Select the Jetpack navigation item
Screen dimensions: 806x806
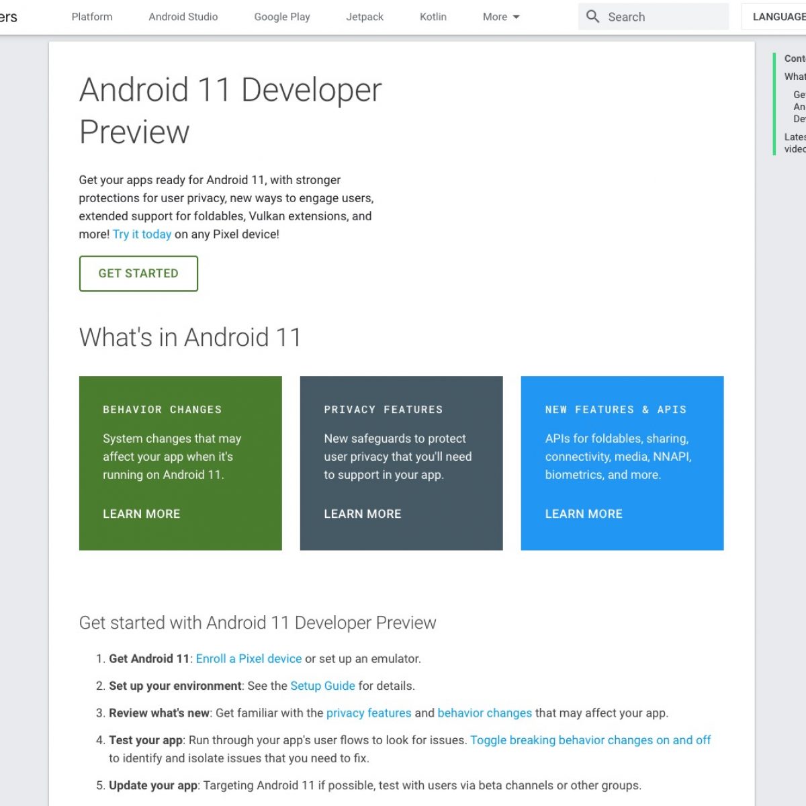365,17
